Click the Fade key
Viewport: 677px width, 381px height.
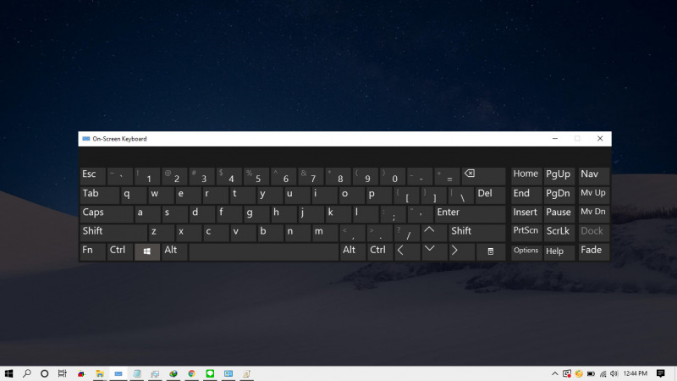click(x=594, y=251)
